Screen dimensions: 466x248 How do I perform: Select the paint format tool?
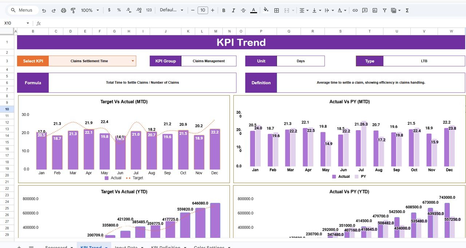73,10
